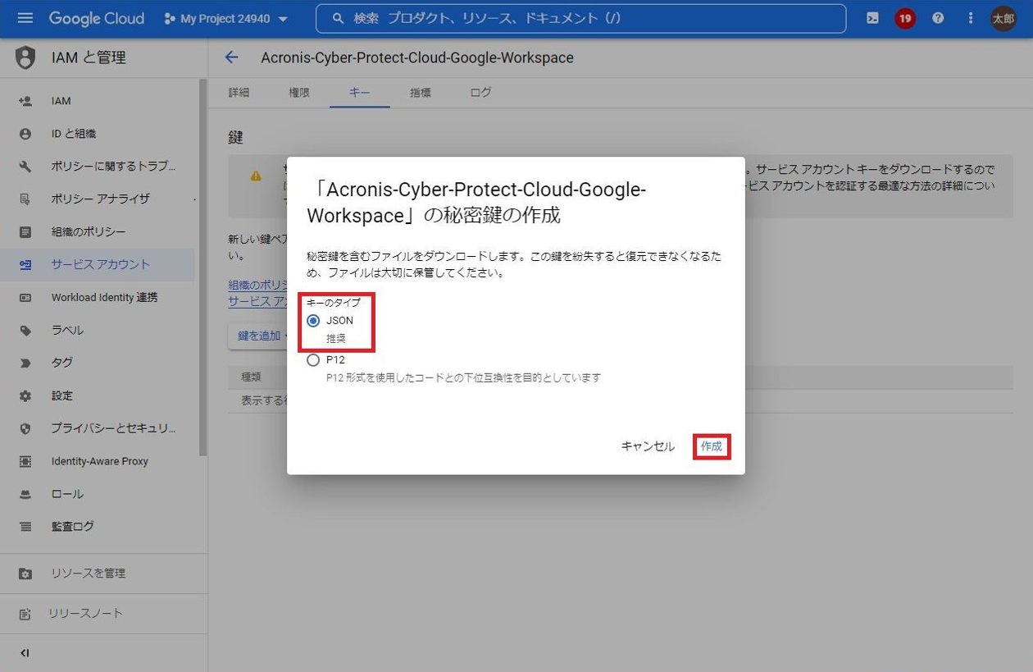Viewport: 1033px width, 672px height.
Task: Open the My Project 24940 project selector
Action: (x=226, y=19)
